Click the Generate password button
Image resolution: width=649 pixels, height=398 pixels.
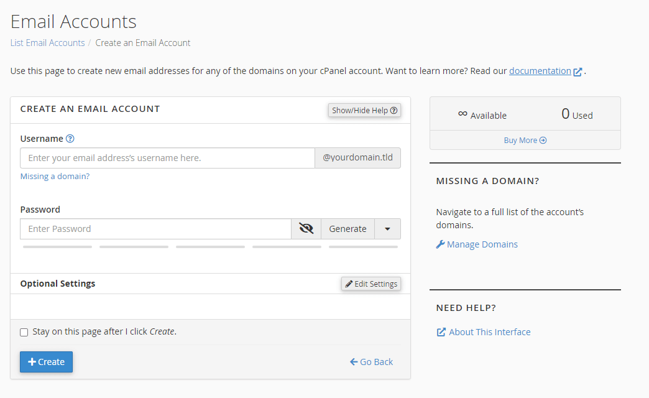(348, 229)
